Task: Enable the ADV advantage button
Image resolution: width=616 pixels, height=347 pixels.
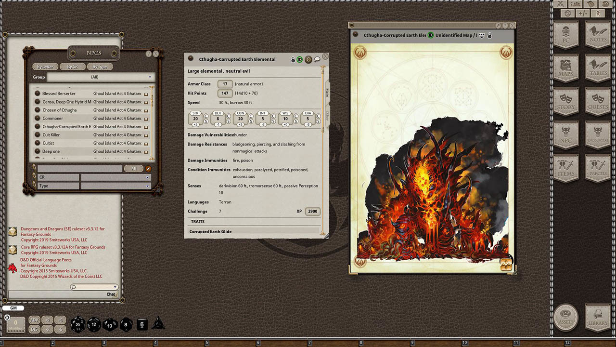Action: click(x=34, y=320)
